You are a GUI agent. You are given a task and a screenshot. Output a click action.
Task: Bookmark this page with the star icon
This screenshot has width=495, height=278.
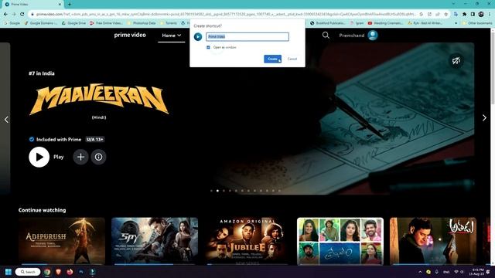point(445,14)
